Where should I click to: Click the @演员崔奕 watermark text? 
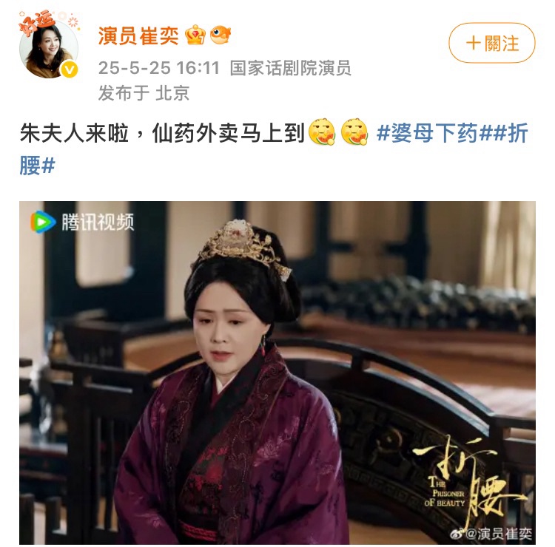click(498, 534)
